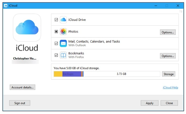Uncheck the Bookmarks checkbox
This screenshot has height=114, width=186.
(x=56, y=56)
